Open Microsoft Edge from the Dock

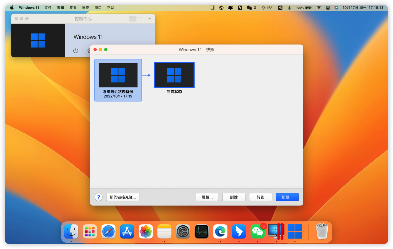[220, 231]
